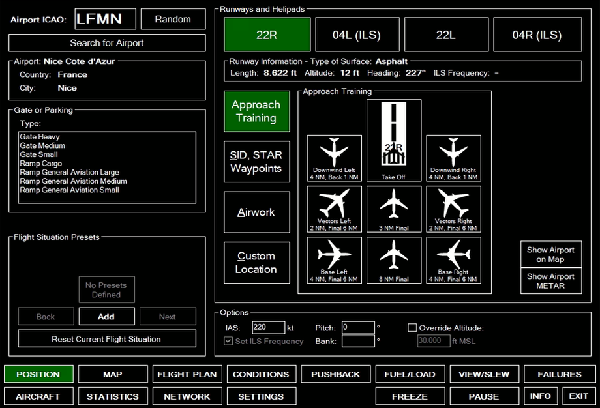This screenshot has height=408, width=600.
Task: Open the FUEL/LOAD page
Action: (x=410, y=374)
